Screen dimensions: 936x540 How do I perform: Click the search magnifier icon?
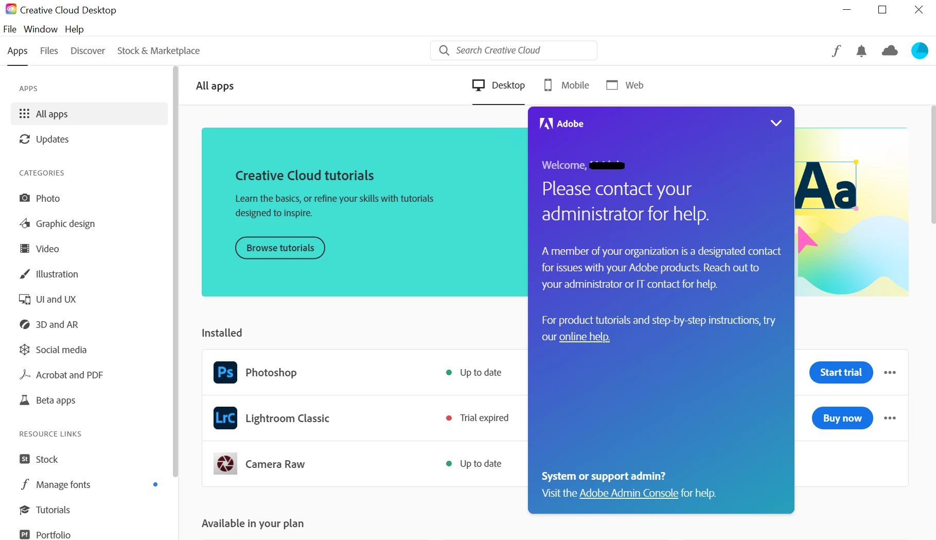pos(444,50)
